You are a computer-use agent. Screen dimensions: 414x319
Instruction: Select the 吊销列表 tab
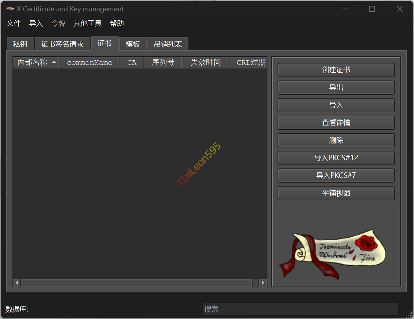[168, 44]
